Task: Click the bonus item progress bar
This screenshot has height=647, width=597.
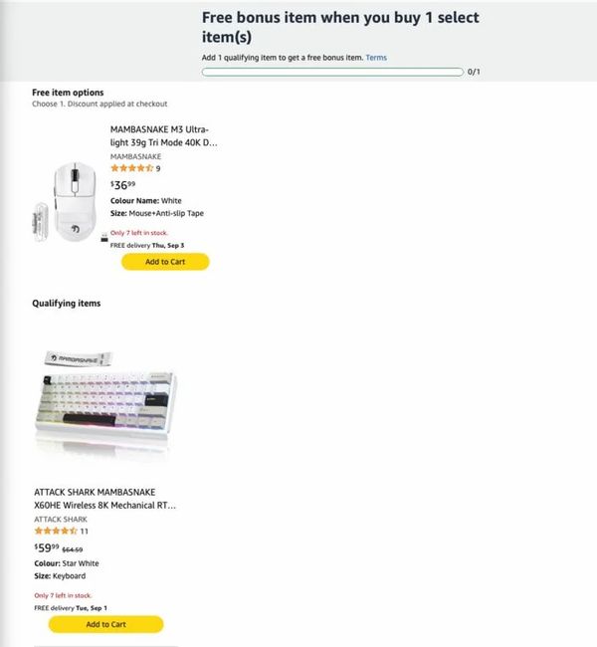Action: [x=332, y=73]
